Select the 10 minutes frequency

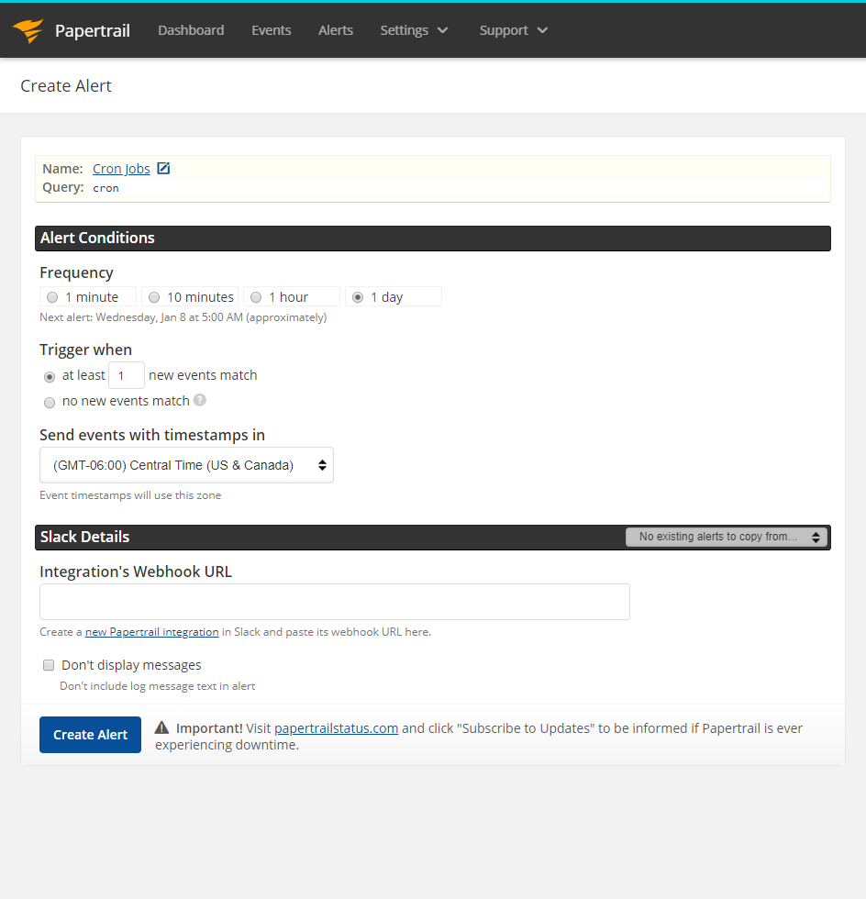point(154,296)
